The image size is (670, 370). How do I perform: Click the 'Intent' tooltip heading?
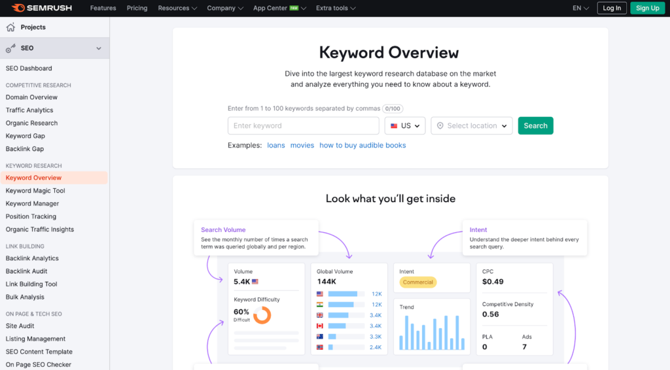[x=478, y=229]
